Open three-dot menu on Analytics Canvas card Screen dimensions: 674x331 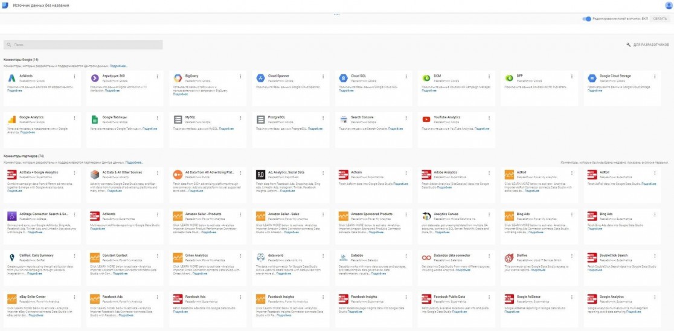click(489, 214)
